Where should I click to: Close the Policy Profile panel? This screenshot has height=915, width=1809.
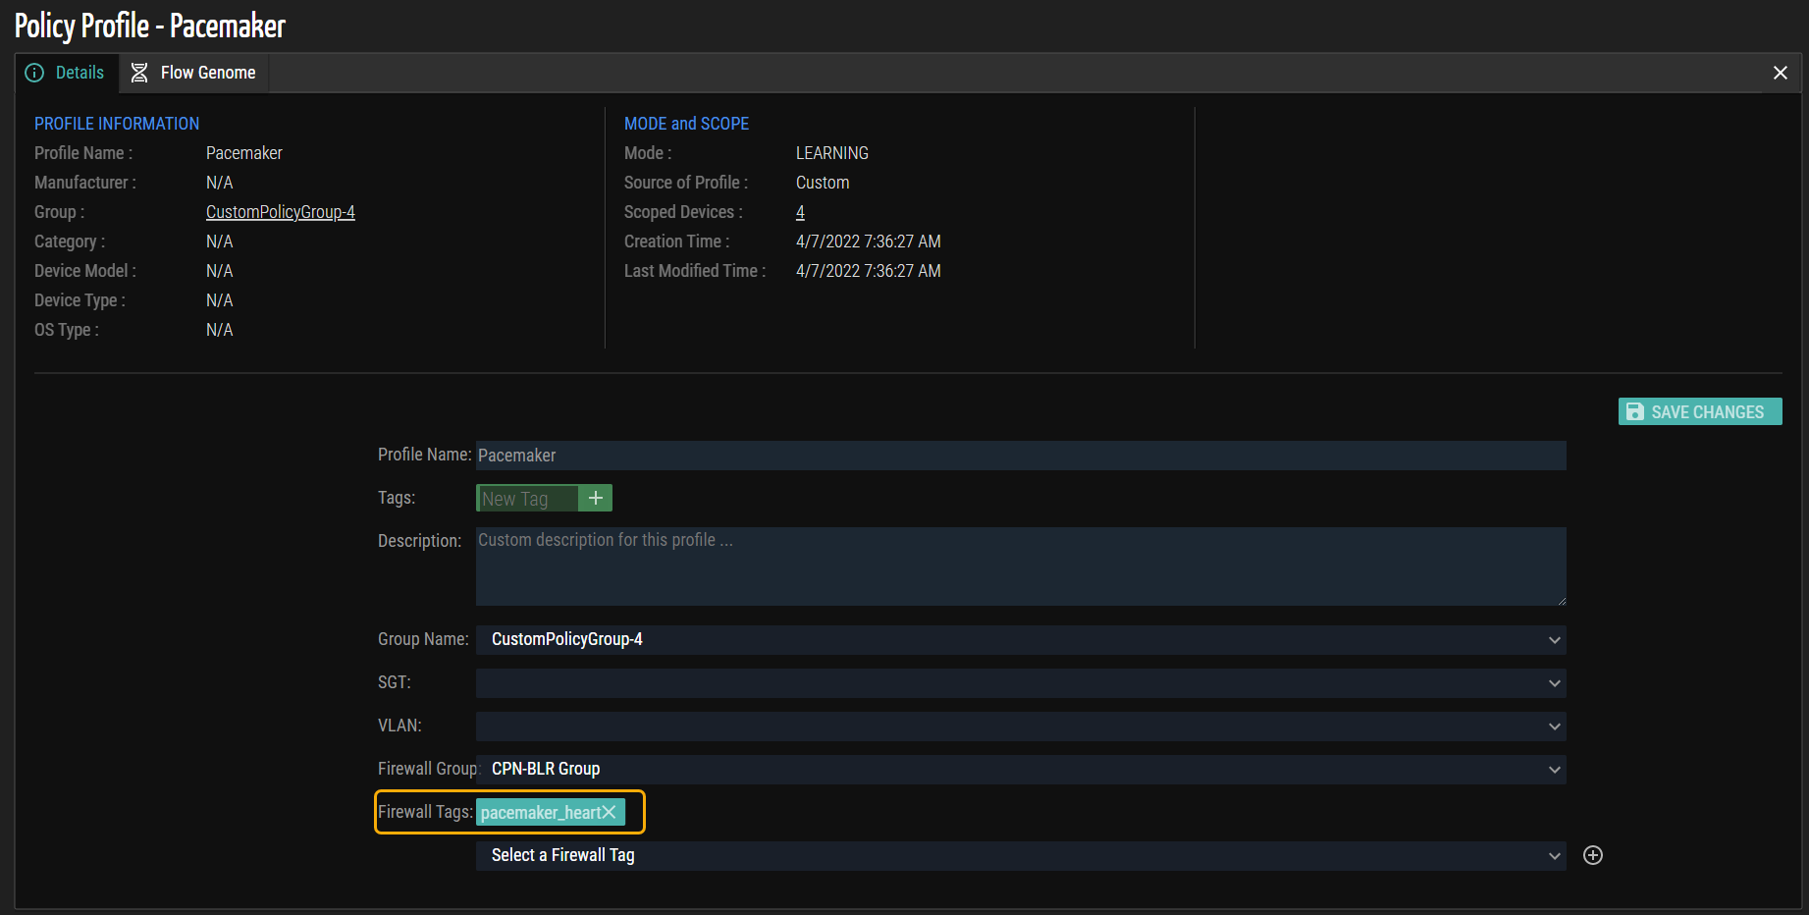[1780, 73]
